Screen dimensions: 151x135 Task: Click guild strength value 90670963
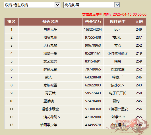[x=93, y=45]
